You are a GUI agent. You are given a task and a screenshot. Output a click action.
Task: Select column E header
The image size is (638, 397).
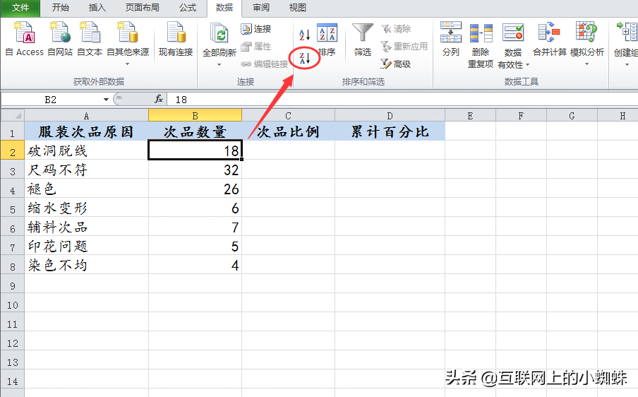pyautogui.click(x=470, y=116)
